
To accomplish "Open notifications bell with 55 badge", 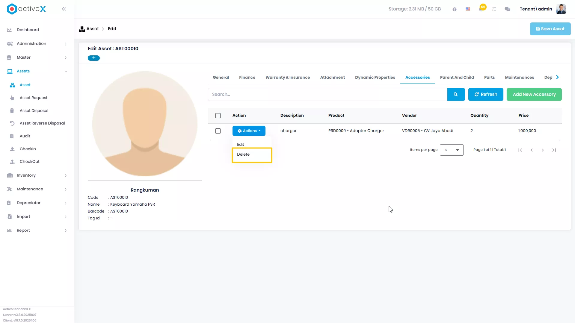I will 481,8.
